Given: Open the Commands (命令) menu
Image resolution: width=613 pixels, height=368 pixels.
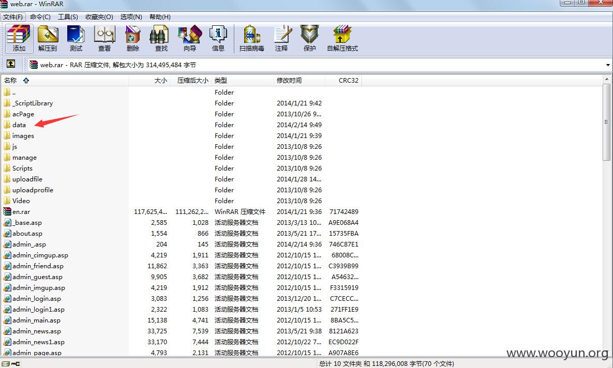Looking at the screenshot, I should pos(40,17).
